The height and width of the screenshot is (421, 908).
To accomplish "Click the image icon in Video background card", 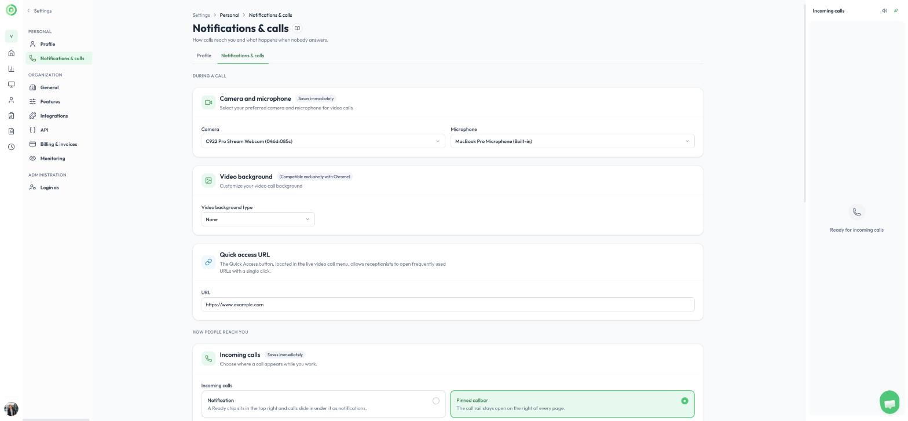I will [x=208, y=181].
